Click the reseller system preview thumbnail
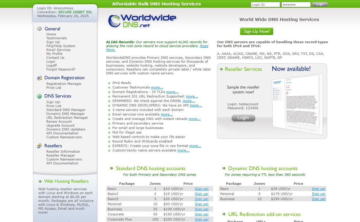This screenshot has height=222, width=360. [x=297, y=104]
